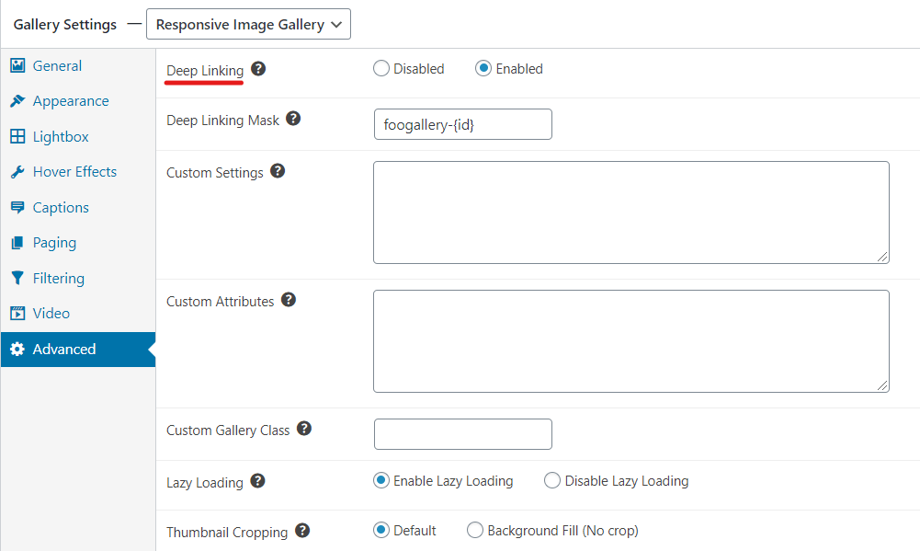The height and width of the screenshot is (551, 920).
Task: Open help tooltip for Deep Linking
Action: point(258,69)
